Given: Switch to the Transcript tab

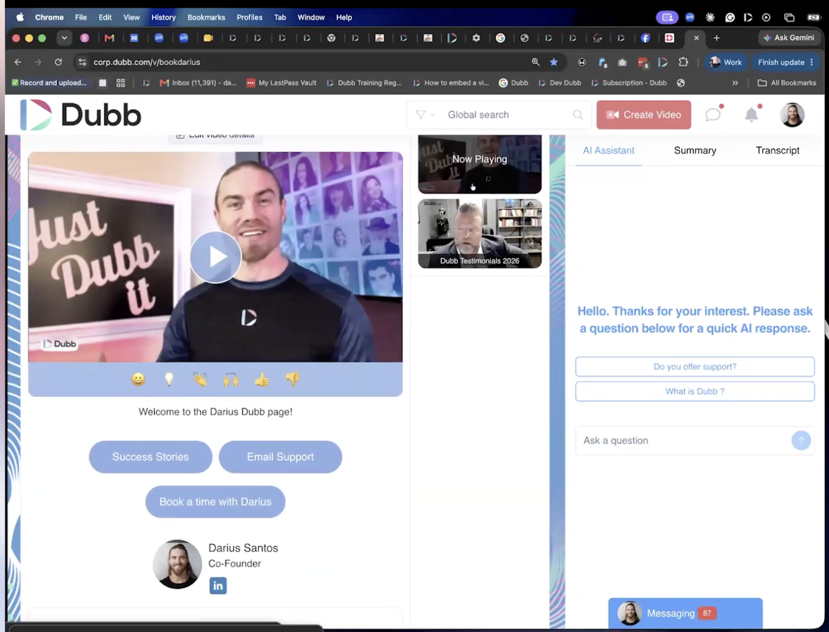Looking at the screenshot, I should [x=777, y=150].
